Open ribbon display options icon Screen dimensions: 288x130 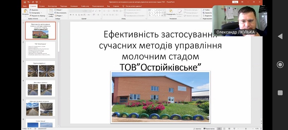tap(242, 2)
